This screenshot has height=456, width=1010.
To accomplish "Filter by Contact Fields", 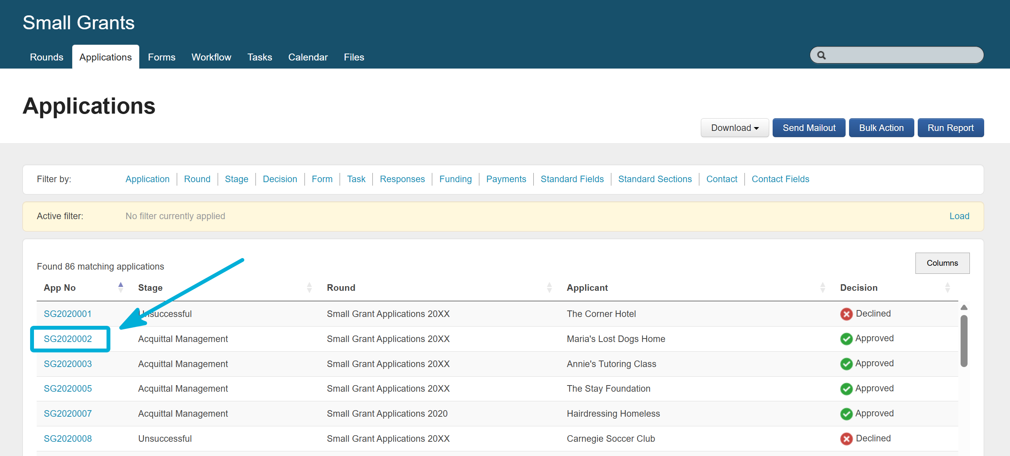I will tap(780, 179).
